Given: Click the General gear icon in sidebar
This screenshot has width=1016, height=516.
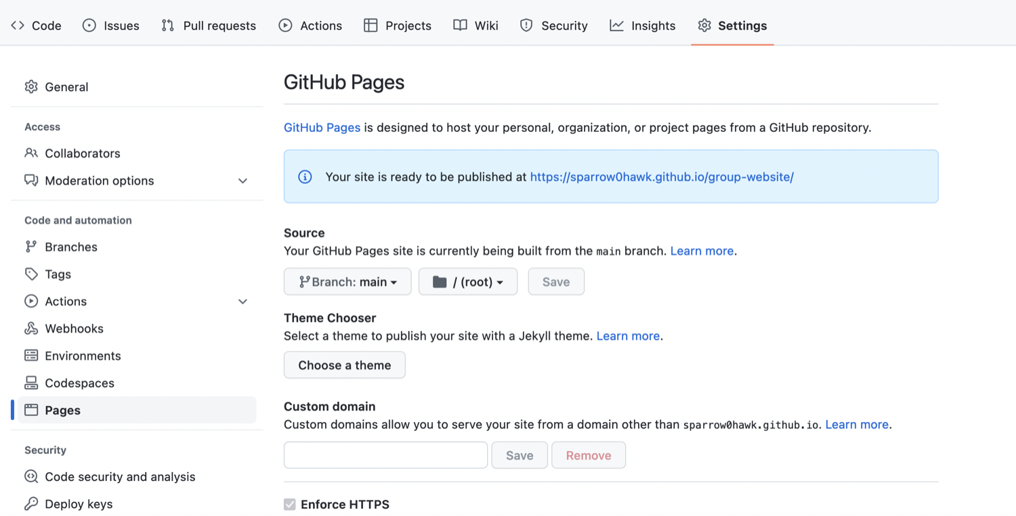Looking at the screenshot, I should 31,87.
